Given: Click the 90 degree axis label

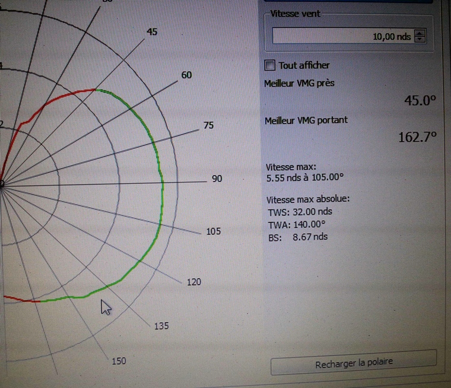Looking at the screenshot, I should click(x=217, y=178).
